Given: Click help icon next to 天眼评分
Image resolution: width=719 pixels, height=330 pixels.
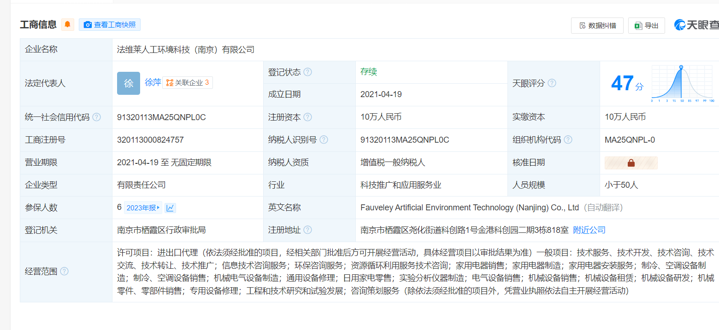Looking at the screenshot, I should click(552, 83).
